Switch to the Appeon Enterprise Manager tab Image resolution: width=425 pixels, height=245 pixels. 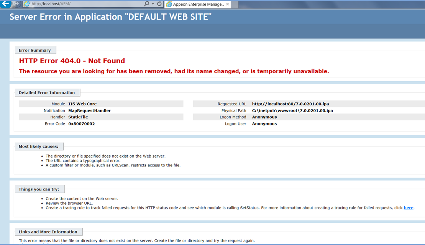[198, 4]
